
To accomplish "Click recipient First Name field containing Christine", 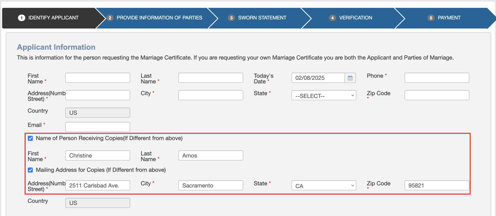I will pos(98,156).
